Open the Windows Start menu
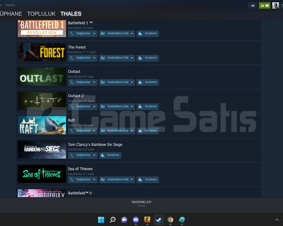The image size is (283, 226). 101,220
